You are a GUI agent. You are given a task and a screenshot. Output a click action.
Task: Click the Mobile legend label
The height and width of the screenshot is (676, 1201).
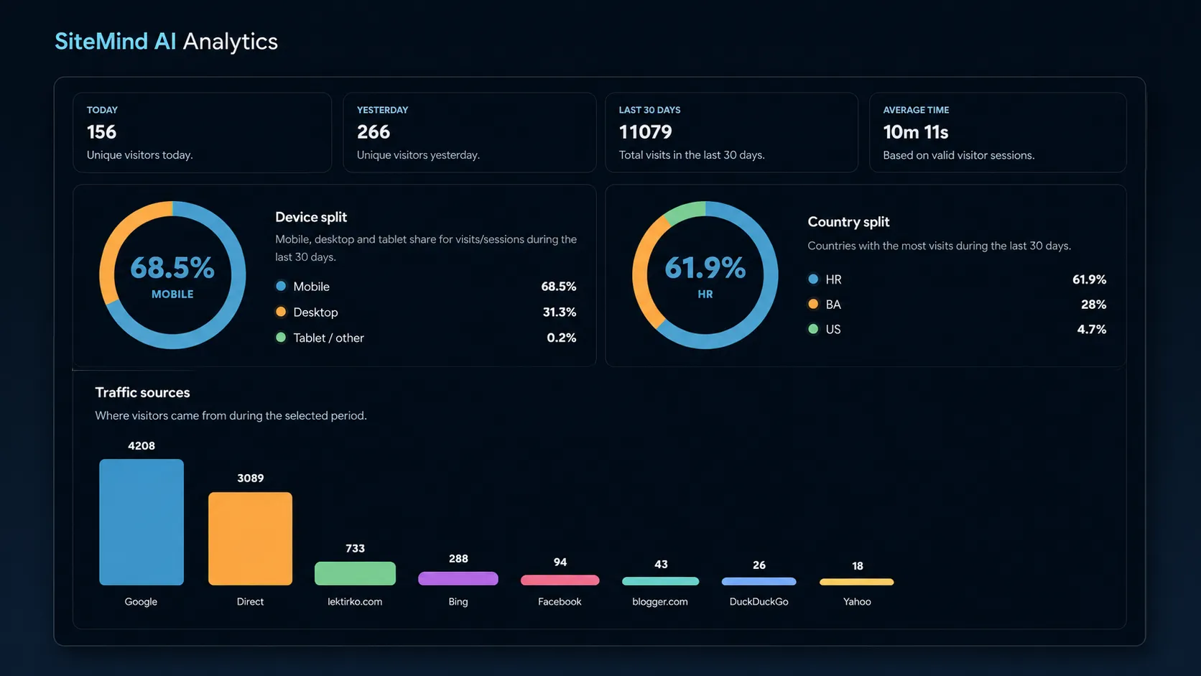(x=311, y=287)
